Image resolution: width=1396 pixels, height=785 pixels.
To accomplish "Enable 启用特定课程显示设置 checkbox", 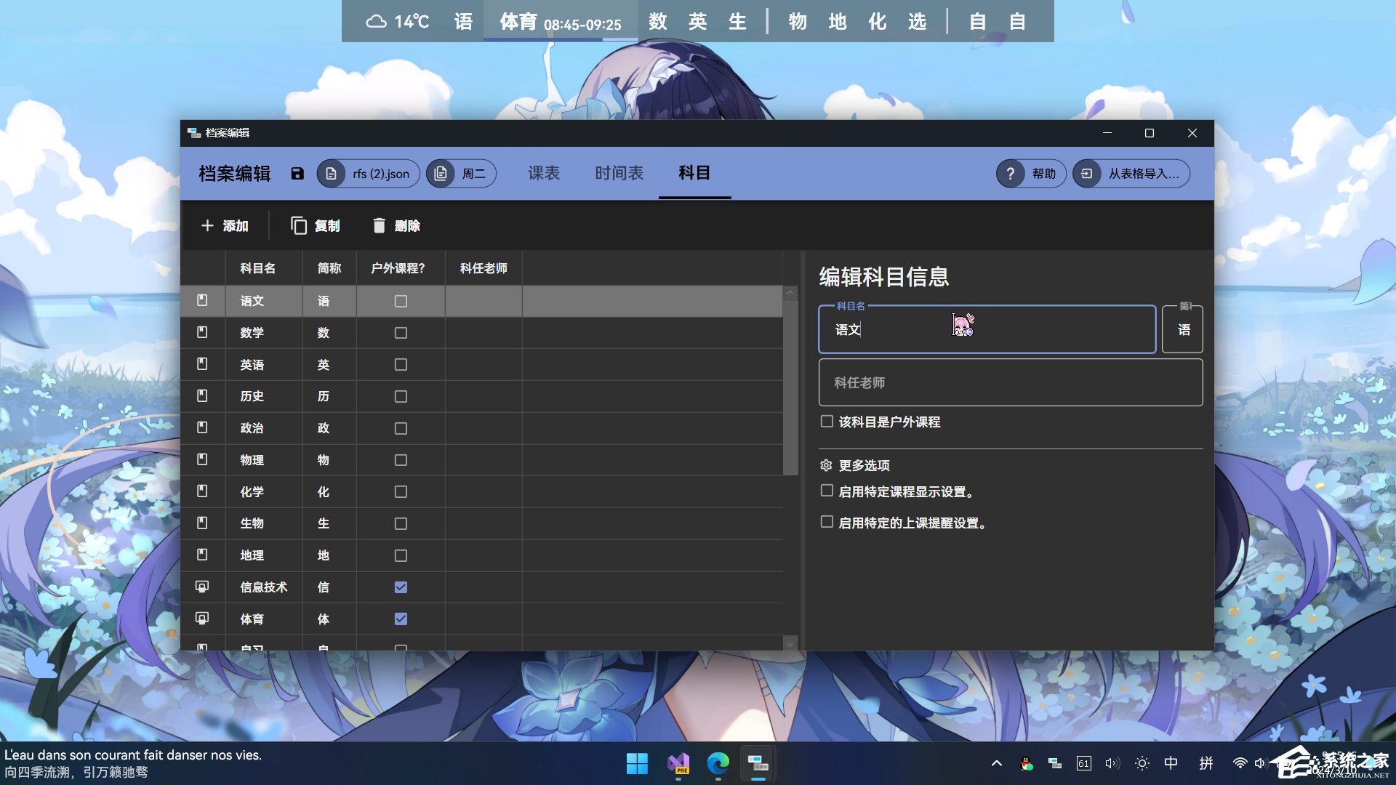I will pyautogui.click(x=827, y=491).
